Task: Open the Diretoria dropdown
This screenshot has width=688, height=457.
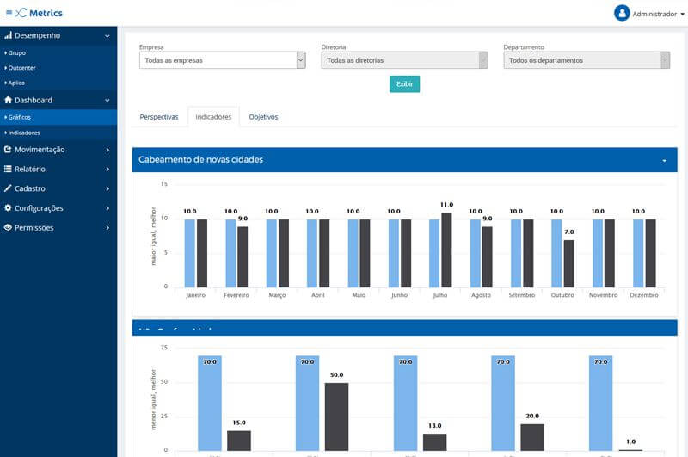Action: click(x=404, y=60)
